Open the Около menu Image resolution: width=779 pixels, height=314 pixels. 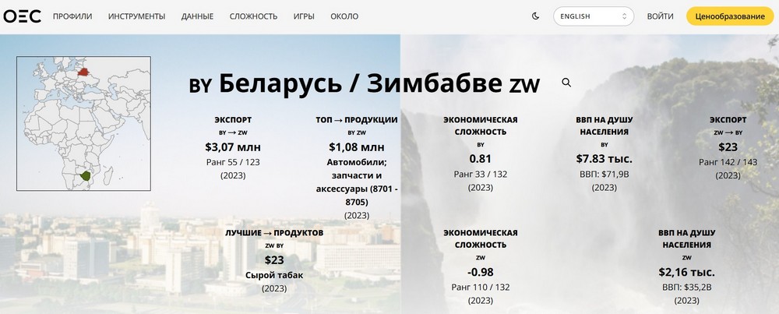[x=344, y=16]
